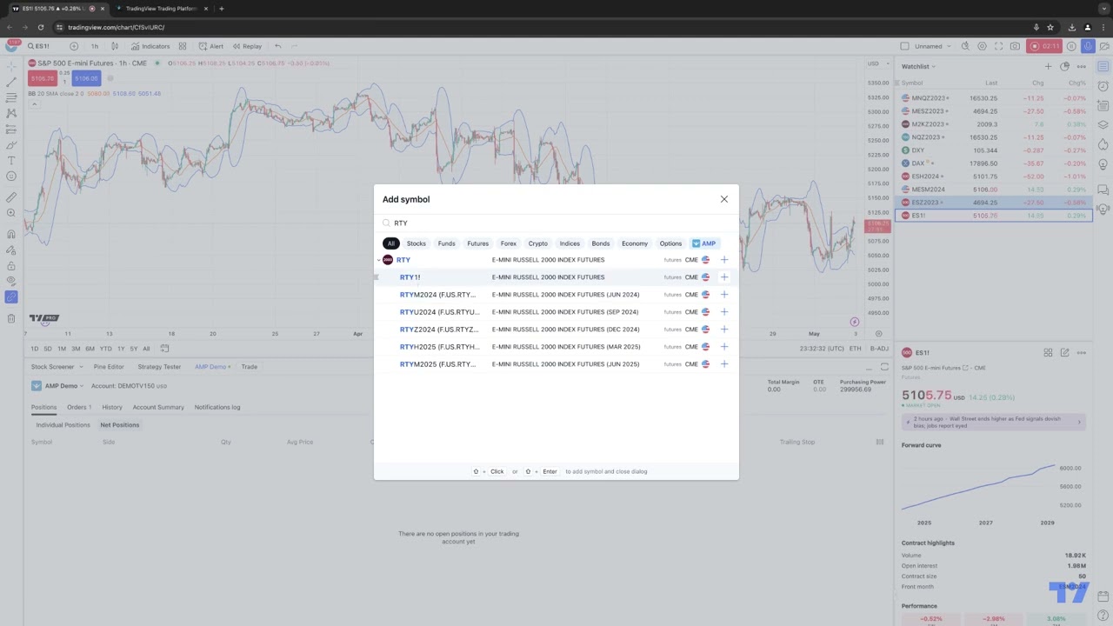Select the AMP broker filter
Image resolution: width=1113 pixels, height=626 pixels.
click(703, 243)
